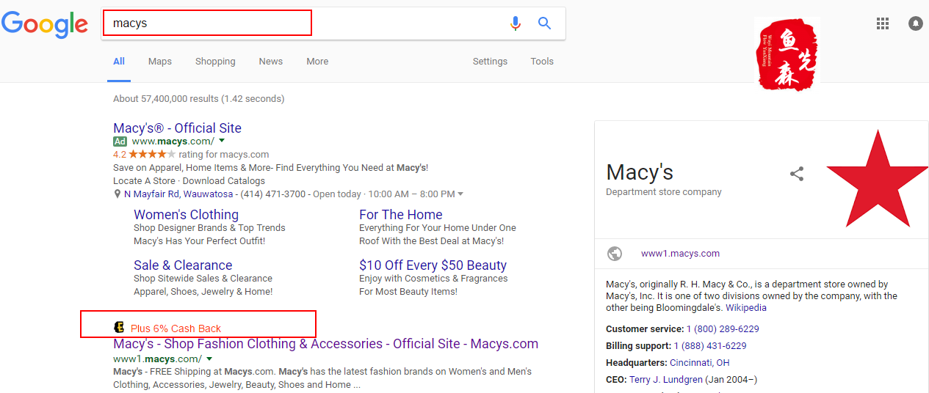Click the map pin icon by Mayfair Rd
929x393 pixels.
[117, 194]
